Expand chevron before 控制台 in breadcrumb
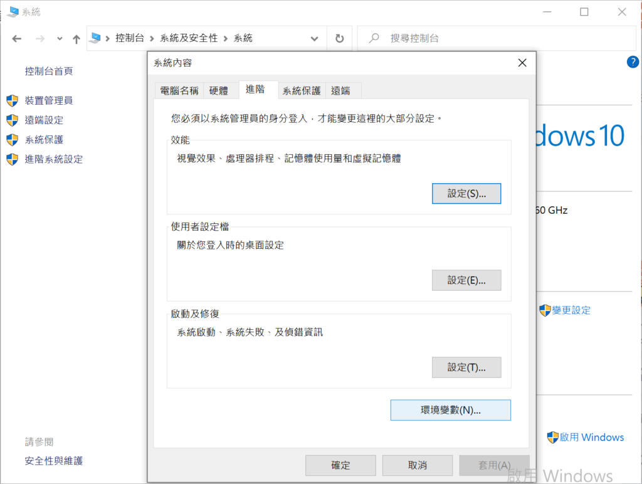The image size is (642, 484). [x=108, y=38]
